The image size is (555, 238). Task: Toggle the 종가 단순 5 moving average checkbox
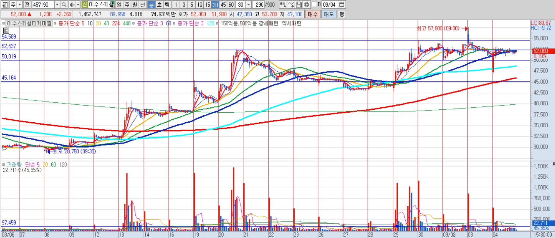tap(55, 24)
